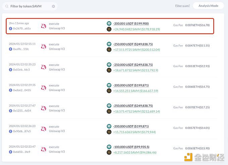This screenshot has height=165, width=228.
Task: Open +14,555.251 SAVM ($166,657.59) link
Action: pos(136,91)
